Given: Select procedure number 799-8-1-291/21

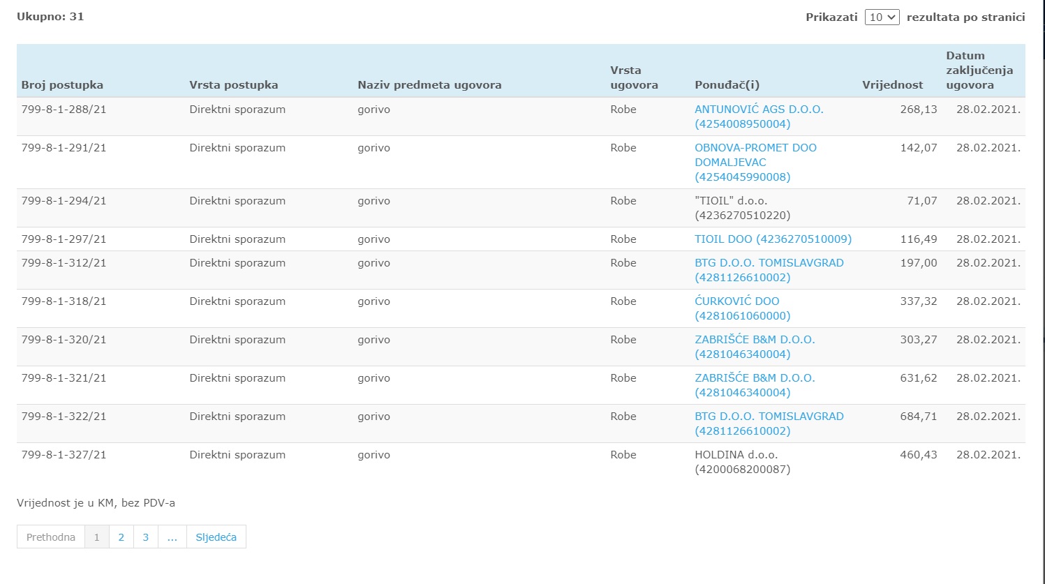Looking at the screenshot, I should (64, 147).
